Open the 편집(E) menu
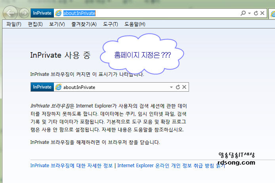 coord(35,24)
